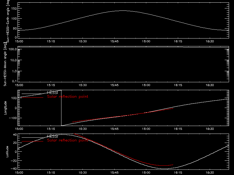The height and width of the screenshot is (175, 234).
Task: Click the 'Sun-HESSI-Moon angle [deg]' axis title
Action: coord(5,64)
